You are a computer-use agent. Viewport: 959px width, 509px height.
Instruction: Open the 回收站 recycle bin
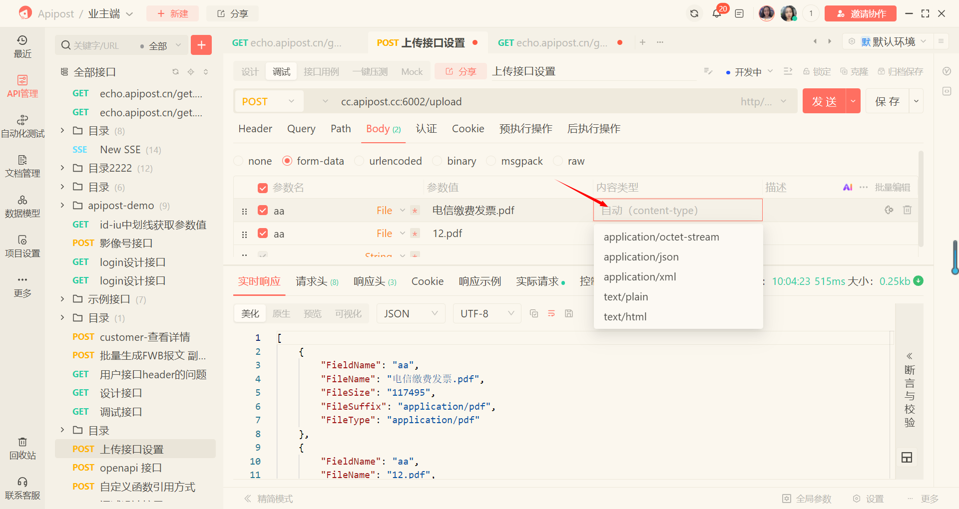(22, 448)
